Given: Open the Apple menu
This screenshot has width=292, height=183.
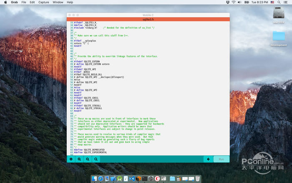Looking at the screenshot, I should [x=4, y=2].
